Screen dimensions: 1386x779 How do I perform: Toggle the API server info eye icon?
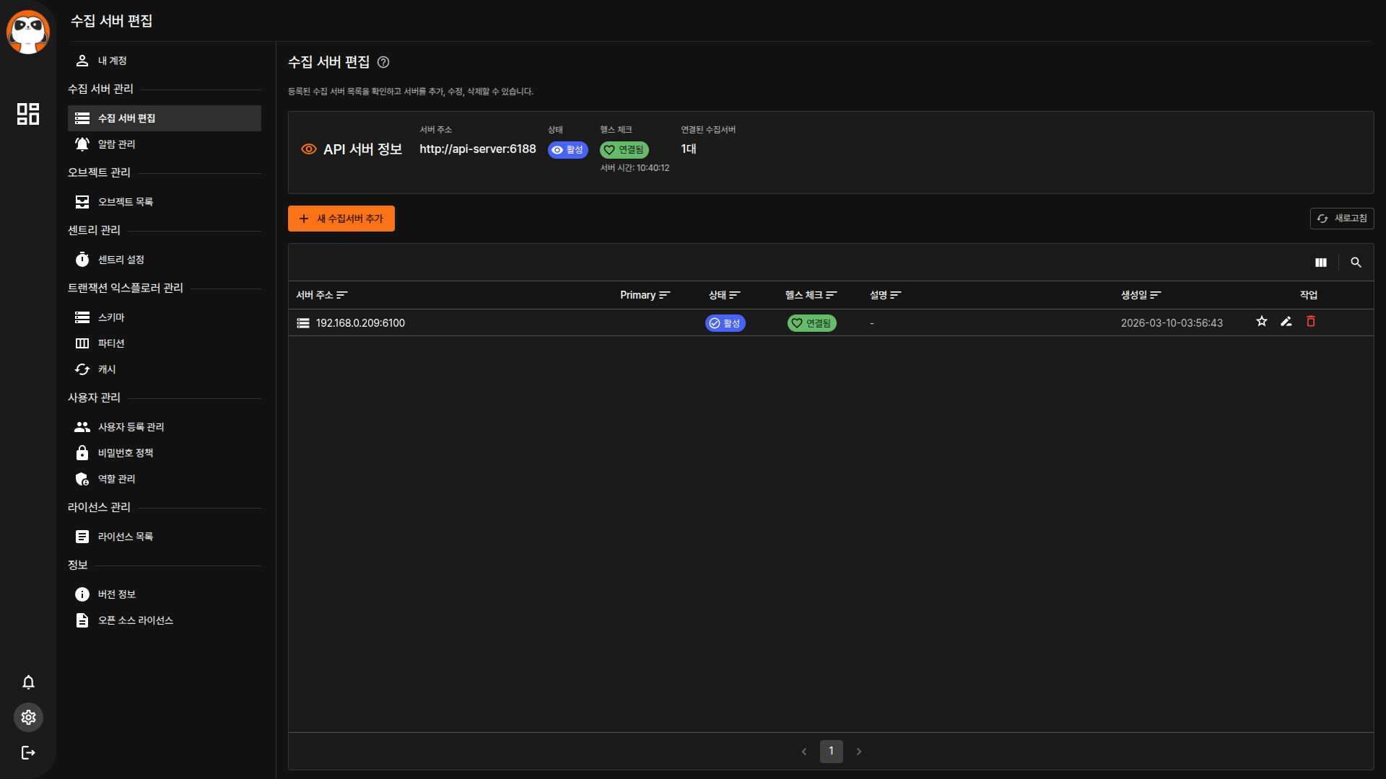pyautogui.click(x=308, y=149)
